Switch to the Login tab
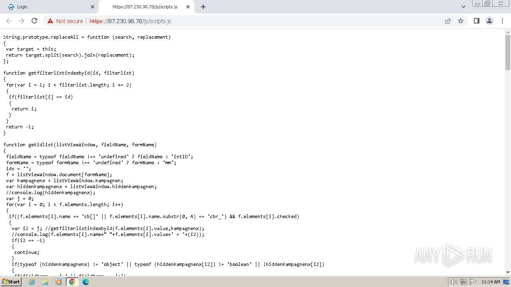 pos(49,7)
